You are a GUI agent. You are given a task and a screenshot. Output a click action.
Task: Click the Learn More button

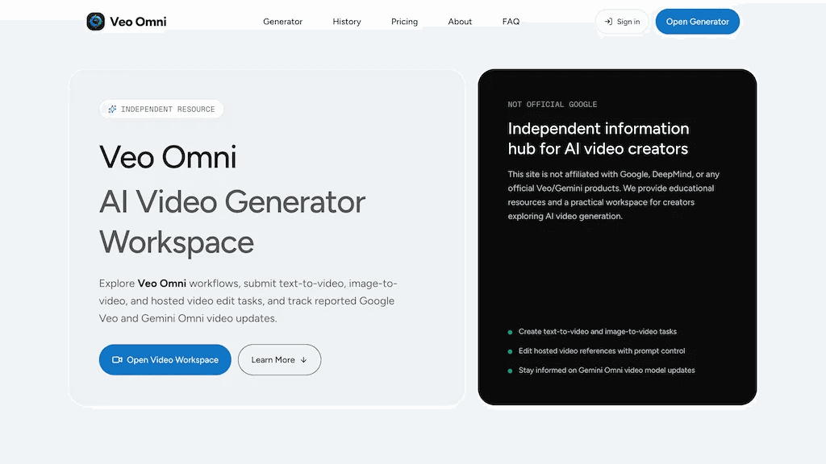click(x=279, y=360)
